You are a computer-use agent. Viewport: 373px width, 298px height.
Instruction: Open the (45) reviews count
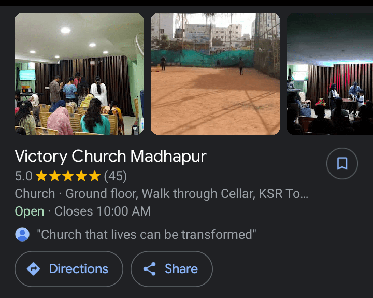point(116,176)
